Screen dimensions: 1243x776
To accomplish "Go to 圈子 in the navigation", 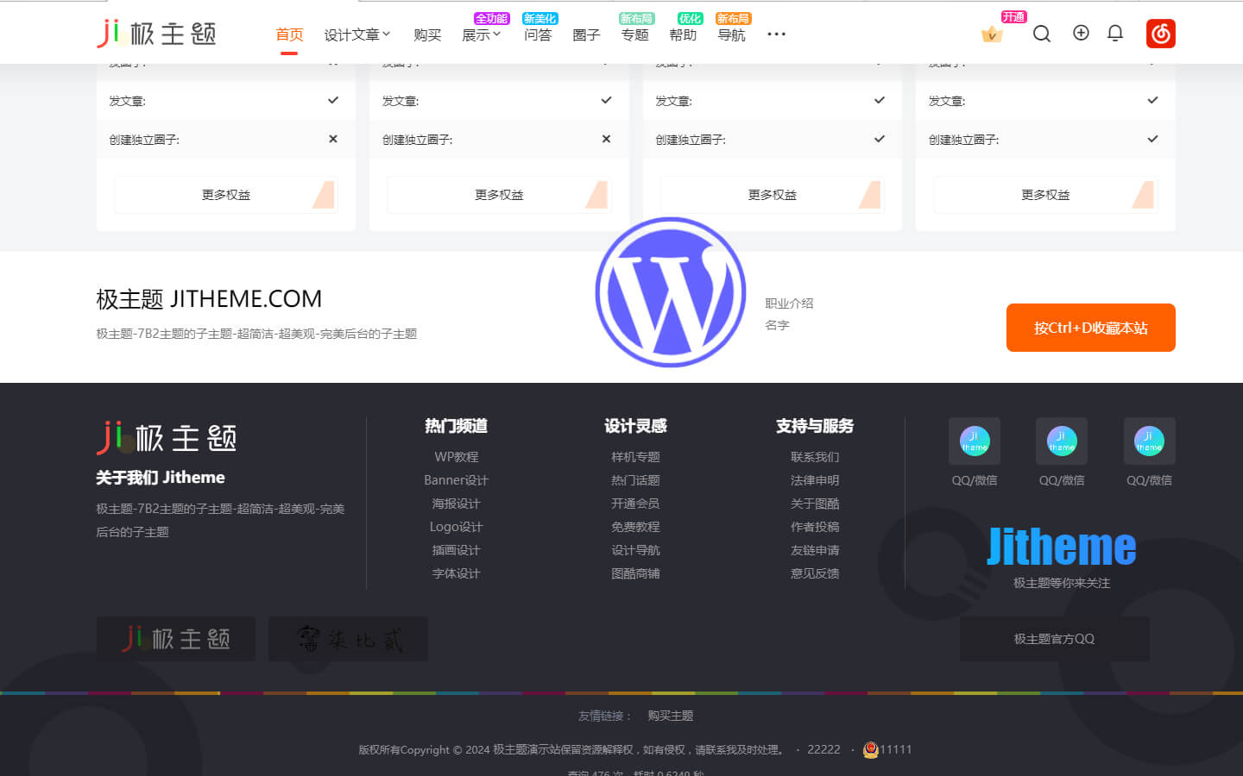I will click(x=586, y=34).
